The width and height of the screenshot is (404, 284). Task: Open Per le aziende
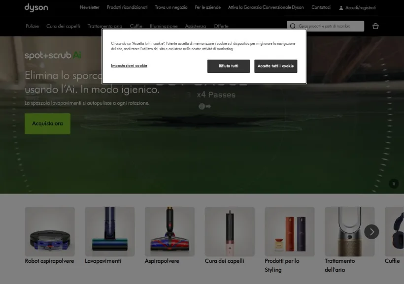208,7
